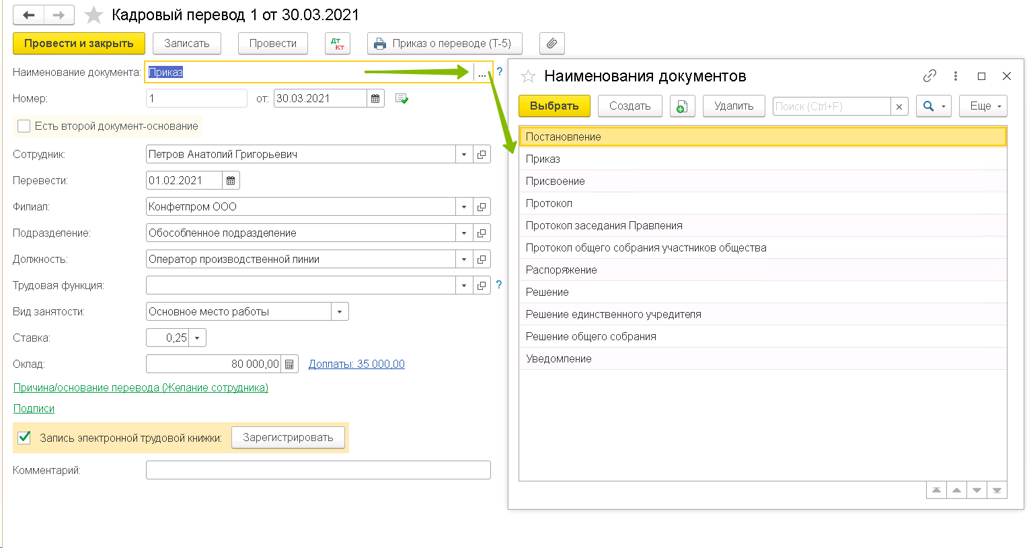Click into the Комментарий input field
The width and height of the screenshot is (1027, 548).
[x=317, y=470]
